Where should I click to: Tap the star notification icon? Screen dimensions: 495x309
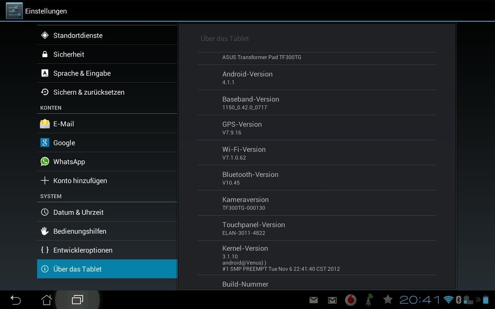coord(388,299)
